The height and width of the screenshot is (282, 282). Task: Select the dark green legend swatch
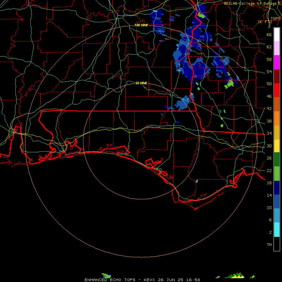point(277,159)
